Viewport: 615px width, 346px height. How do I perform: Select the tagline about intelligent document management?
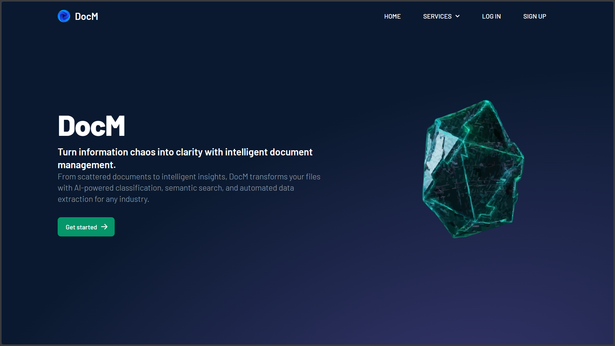(185, 158)
